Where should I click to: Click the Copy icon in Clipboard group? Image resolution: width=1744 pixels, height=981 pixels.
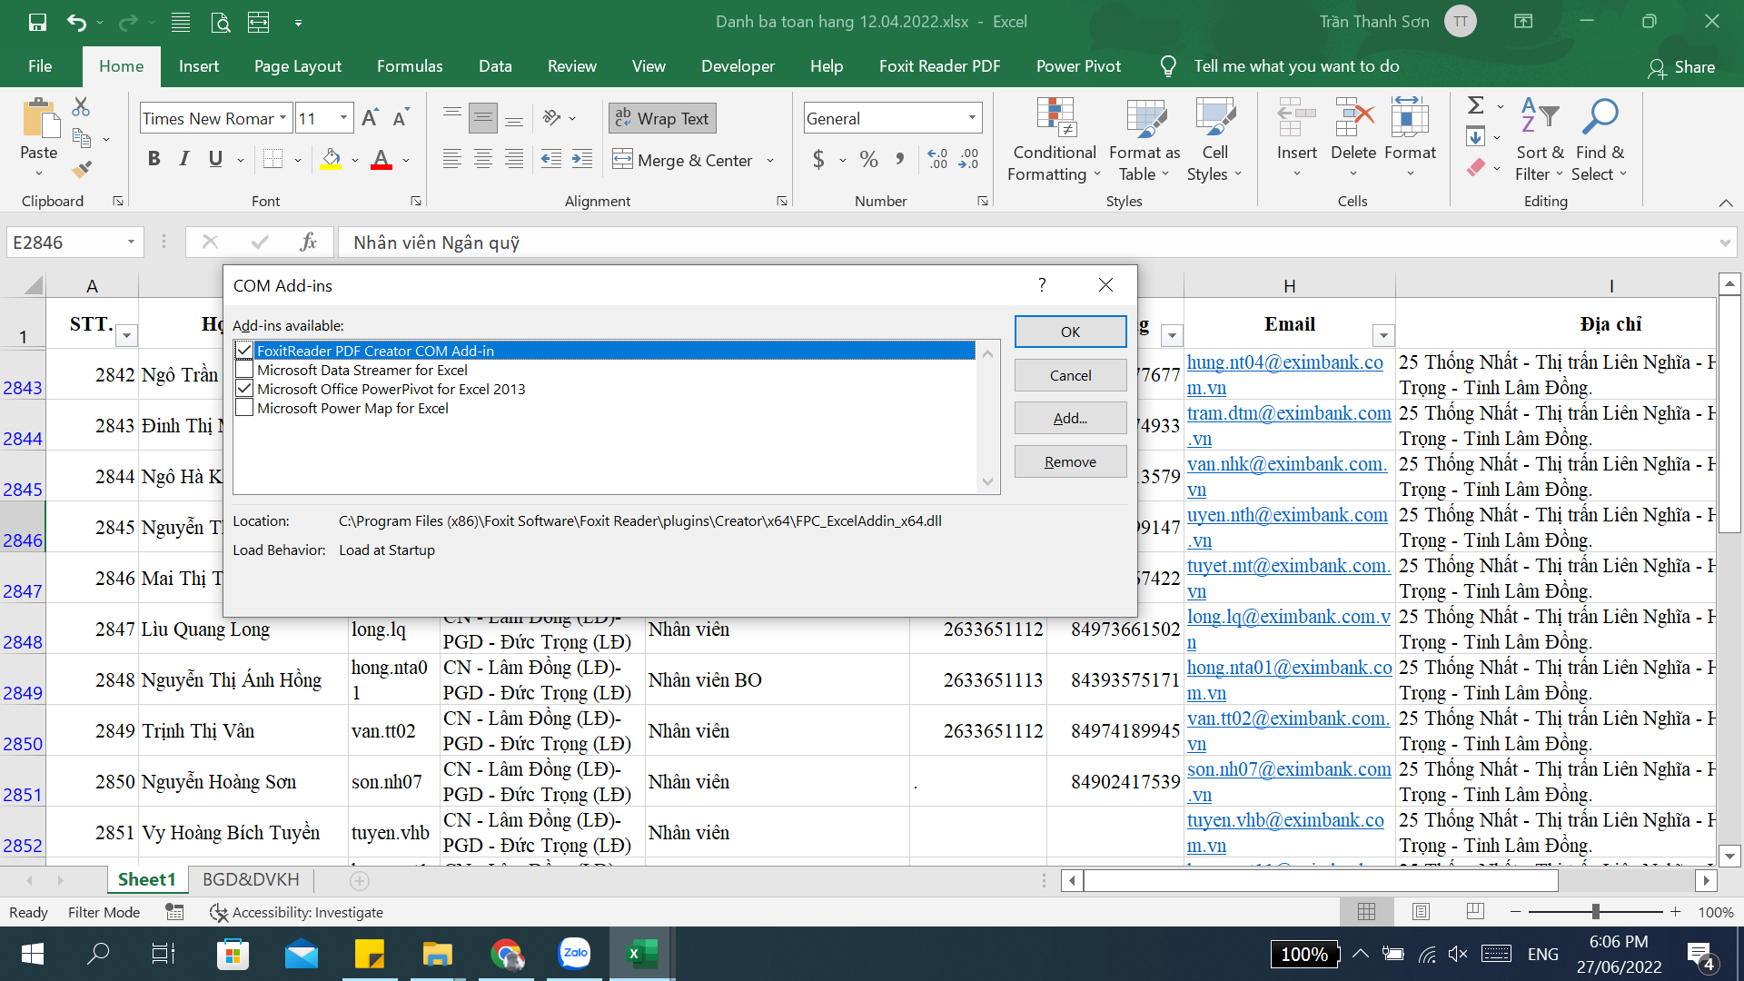coord(82,138)
